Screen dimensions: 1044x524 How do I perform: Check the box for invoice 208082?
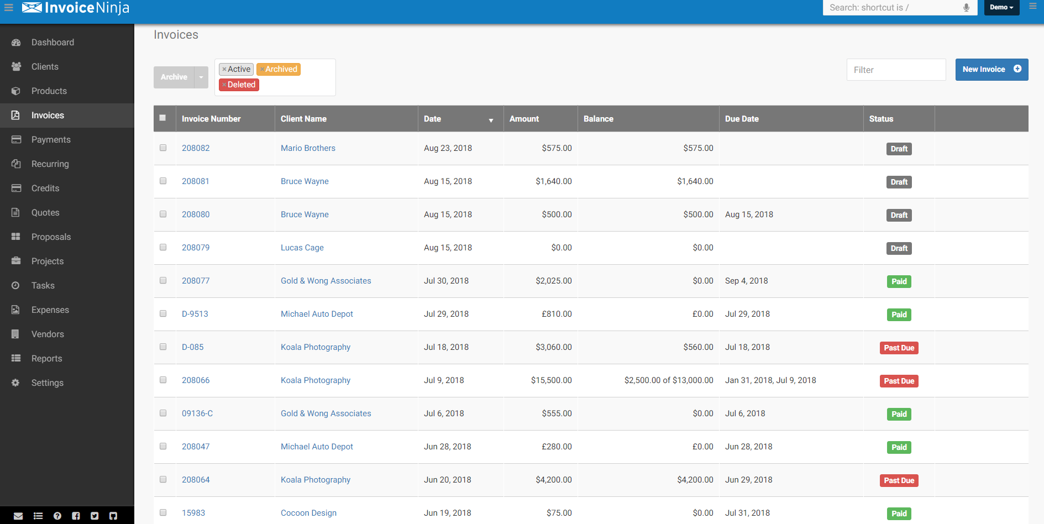pyautogui.click(x=163, y=148)
